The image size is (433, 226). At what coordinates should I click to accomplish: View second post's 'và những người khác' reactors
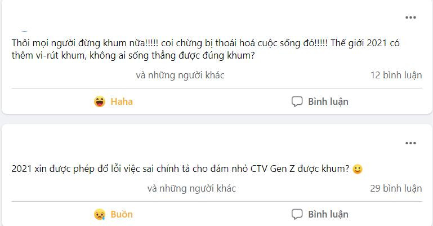coord(191,188)
